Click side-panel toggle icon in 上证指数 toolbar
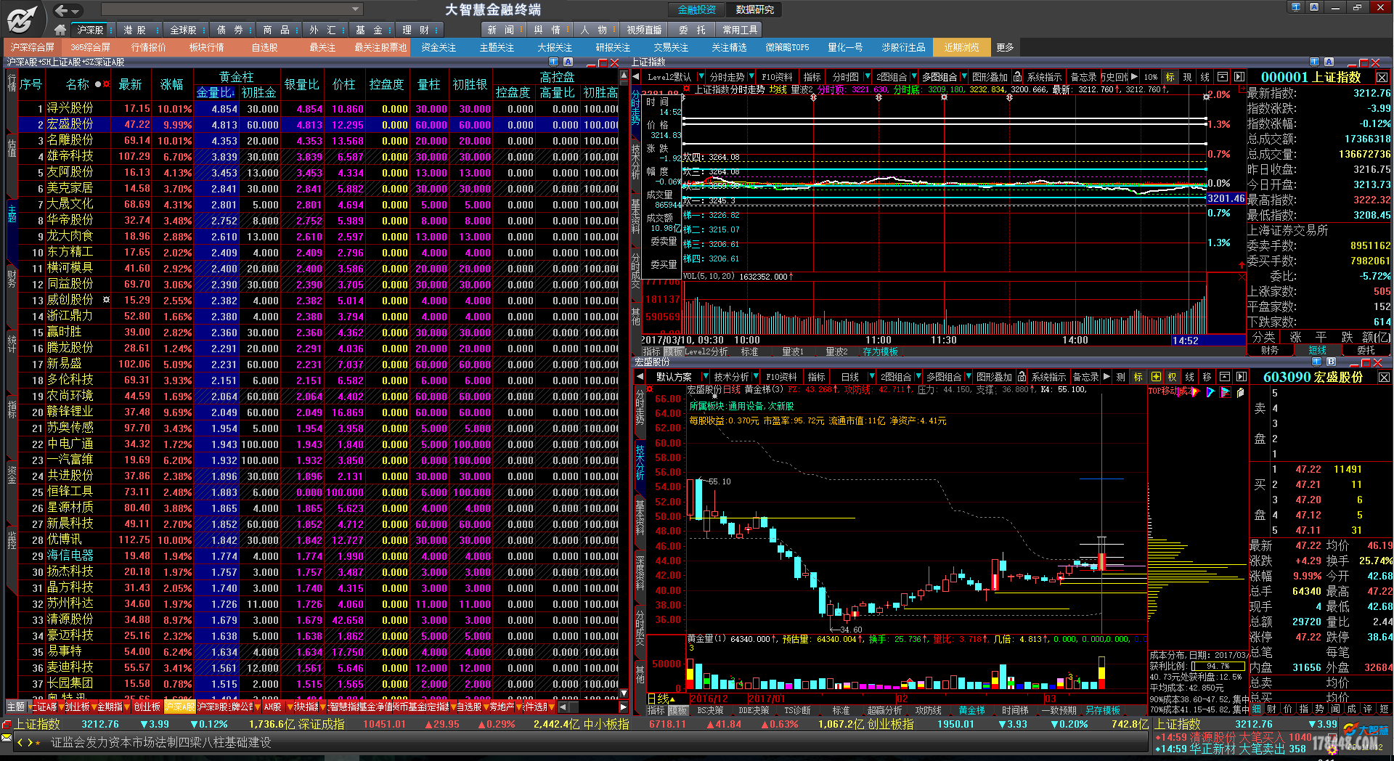This screenshot has width=1394, height=761. (x=1239, y=76)
